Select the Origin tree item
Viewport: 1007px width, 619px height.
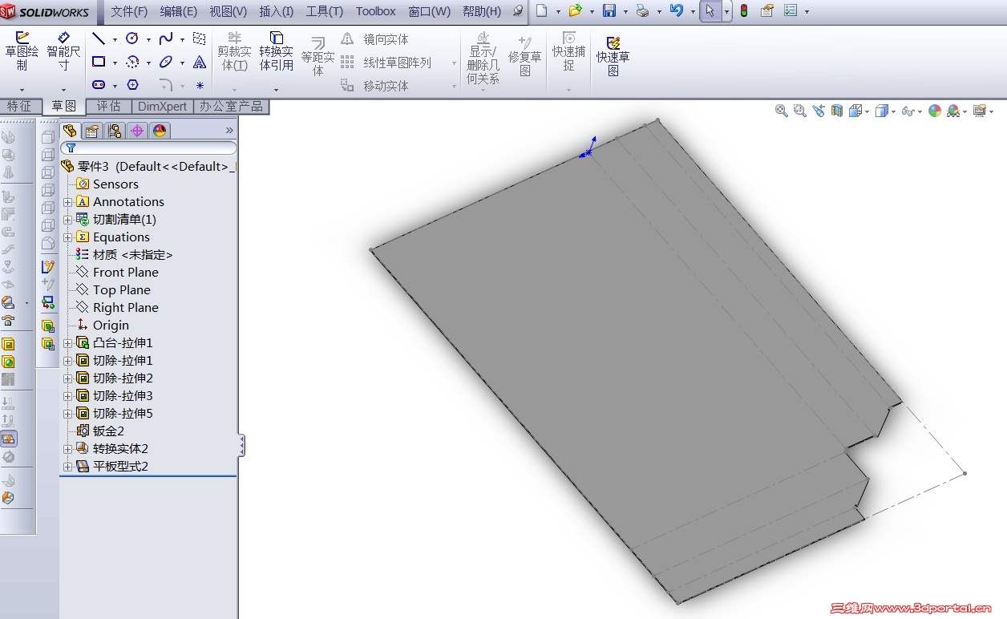coord(103,326)
